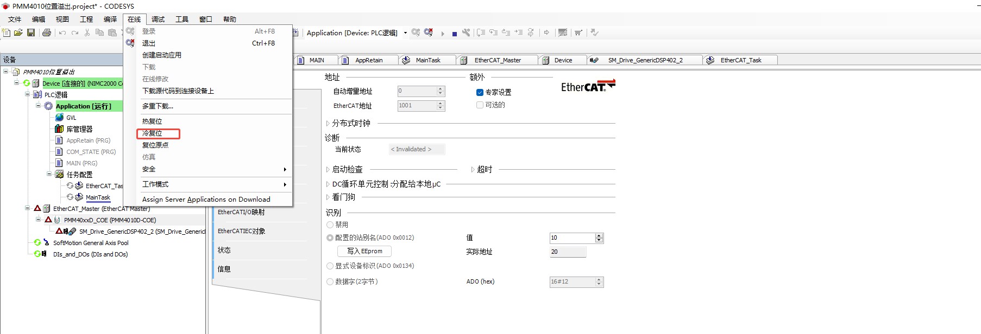Viewport: 981px width, 334px height.
Task: Click the Start play triangle icon
Action: coord(443,33)
